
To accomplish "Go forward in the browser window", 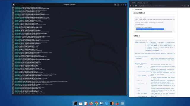I will point(133,6).
